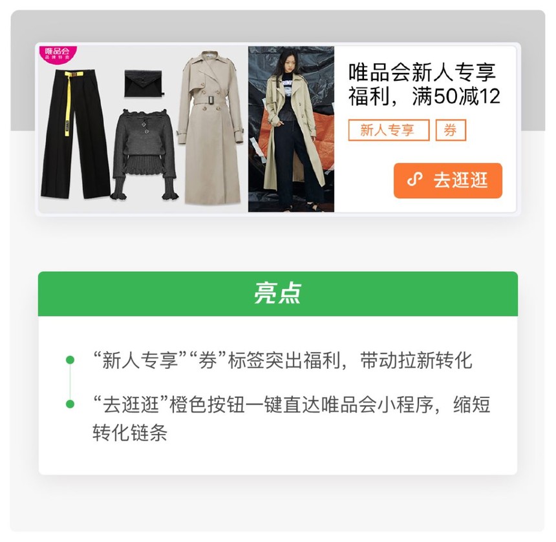Viewport: 556px width, 542px height.
Task: Open the black wide-leg pants image
Action: [x=75, y=134]
